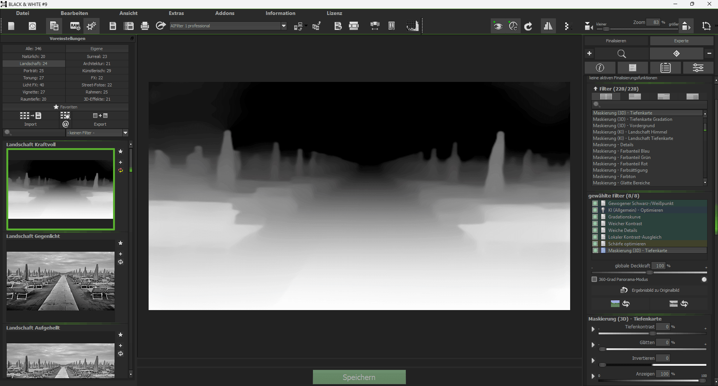Favorite the Landschaft Kraftvoll preset star
This screenshot has width=718, height=386.
pos(121,151)
